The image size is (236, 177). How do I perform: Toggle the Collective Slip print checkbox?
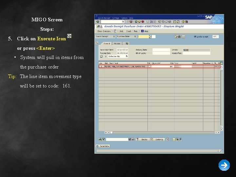coord(106,56)
